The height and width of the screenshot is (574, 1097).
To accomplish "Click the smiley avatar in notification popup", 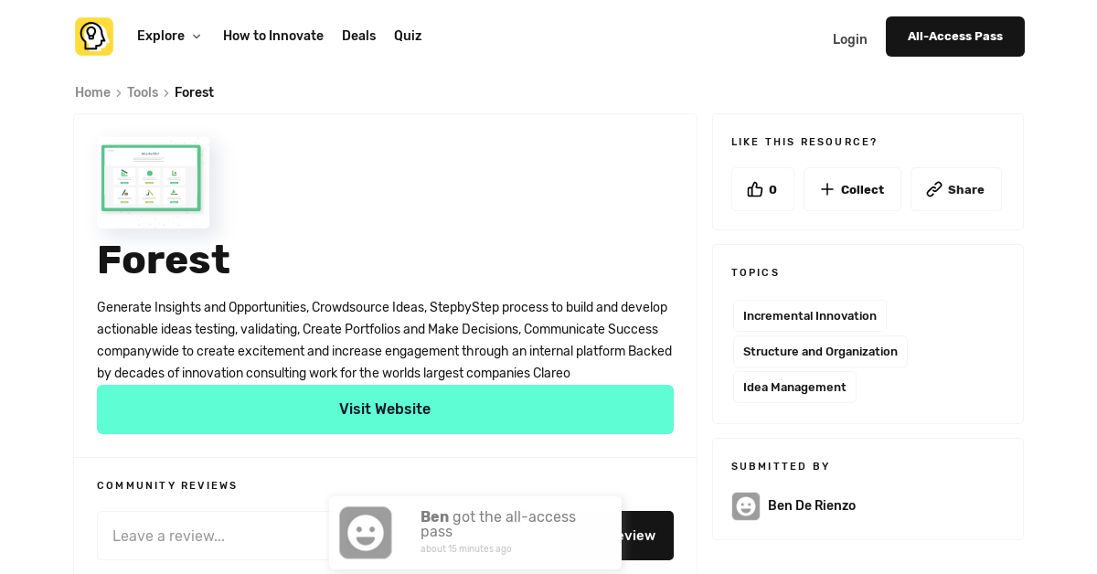I will coord(366,533).
